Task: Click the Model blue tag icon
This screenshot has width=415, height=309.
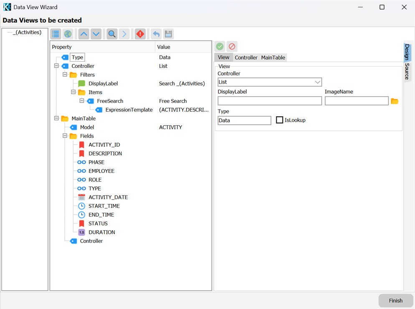Action: (73, 127)
